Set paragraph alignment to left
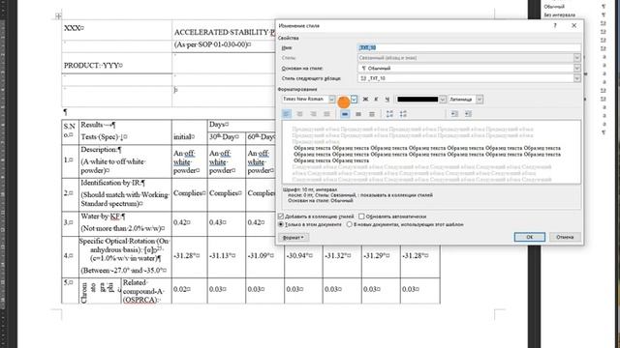The image size is (620, 348). pyautogui.click(x=287, y=114)
